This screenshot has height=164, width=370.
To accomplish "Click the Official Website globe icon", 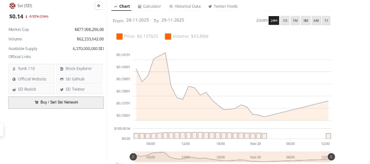I will pos(14,79).
